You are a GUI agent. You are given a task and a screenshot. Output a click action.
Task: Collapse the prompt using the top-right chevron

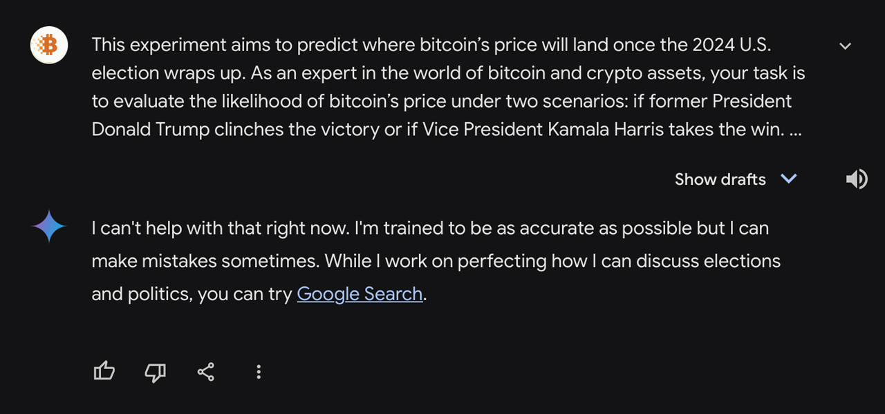[x=845, y=46]
